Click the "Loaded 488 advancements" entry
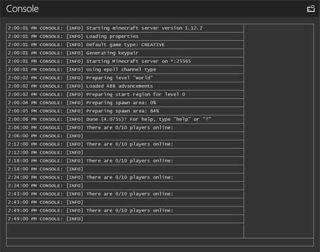 (125, 86)
